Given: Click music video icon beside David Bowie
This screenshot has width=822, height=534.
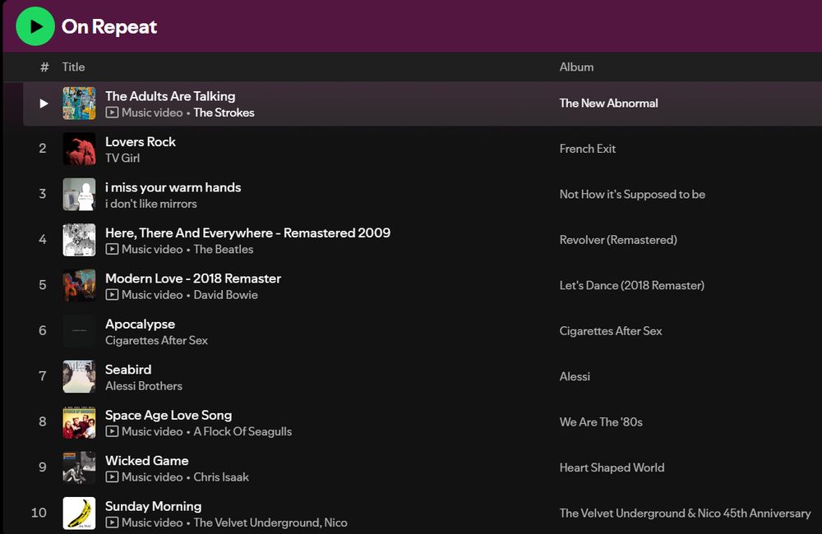Looking at the screenshot, I should [112, 295].
